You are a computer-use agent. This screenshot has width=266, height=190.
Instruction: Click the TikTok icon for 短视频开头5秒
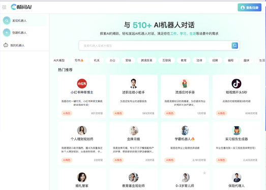(237, 84)
